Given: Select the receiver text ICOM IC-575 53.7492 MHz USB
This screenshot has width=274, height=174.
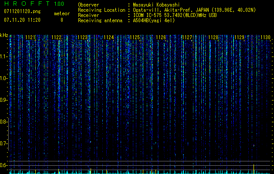Looking at the screenshot, I should [175, 15].
